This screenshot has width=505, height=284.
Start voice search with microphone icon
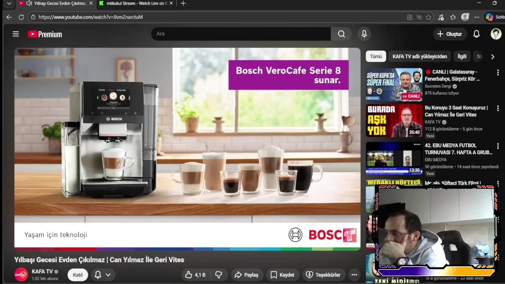pos(364,34)
